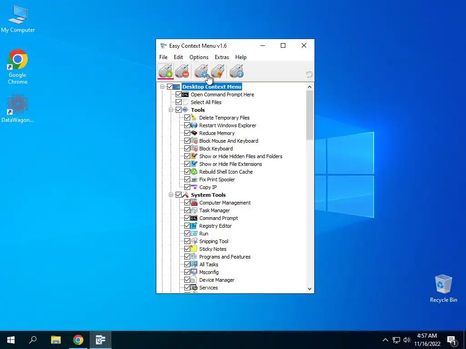466x349 pixels.
Task: Select the Msconfig row
Action: [209, 272]
